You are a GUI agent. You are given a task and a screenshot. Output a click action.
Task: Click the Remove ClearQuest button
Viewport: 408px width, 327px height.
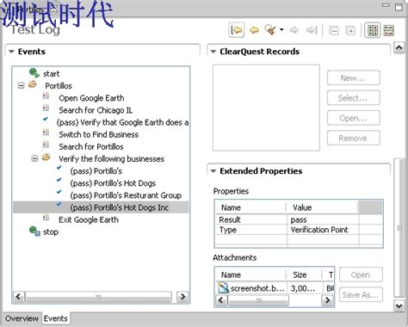[354, 138]
